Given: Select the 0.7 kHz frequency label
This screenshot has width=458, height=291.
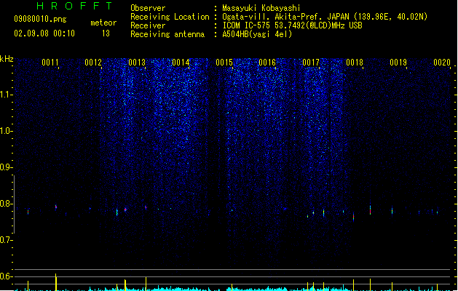Looking at the screenshot, I should pos(6,240).
